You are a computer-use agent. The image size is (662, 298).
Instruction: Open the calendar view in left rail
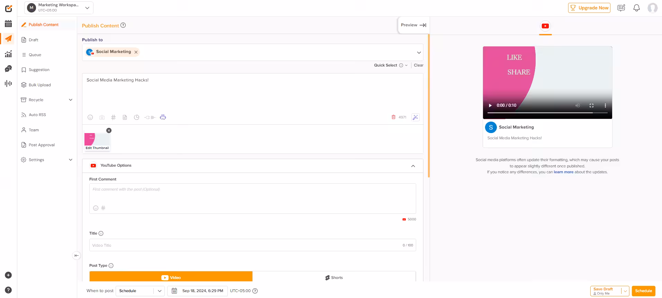tap(8, 24)
